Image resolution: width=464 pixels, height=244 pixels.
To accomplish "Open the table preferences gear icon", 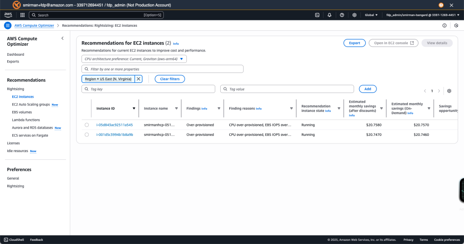I will pos(449,91).
